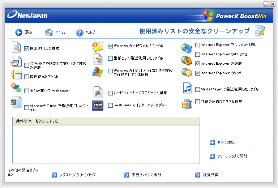Click the Internet Explorer cookie icon
Viewport: 278px width, 188px height.
187,72
